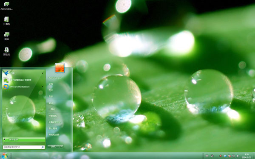The height and width of the screenshot is (159, 255).
Task: Expand the shutdown options arrow
Action: coord(61,147)
